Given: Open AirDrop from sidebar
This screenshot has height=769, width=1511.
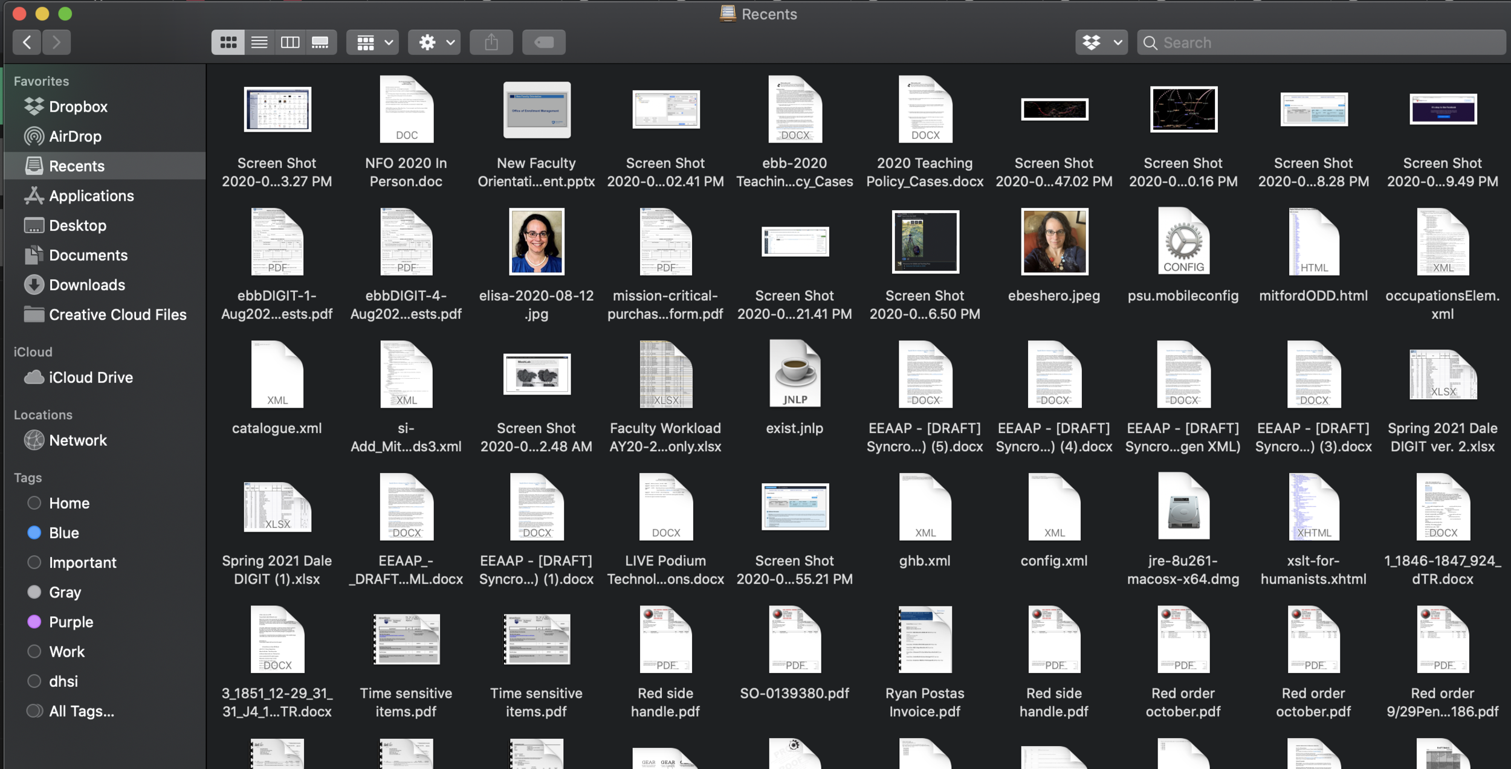Looking at the screenshot, I should 75,137.
